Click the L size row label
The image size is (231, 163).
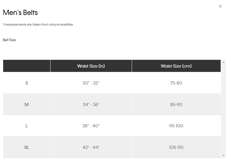[x=27, y=126]
